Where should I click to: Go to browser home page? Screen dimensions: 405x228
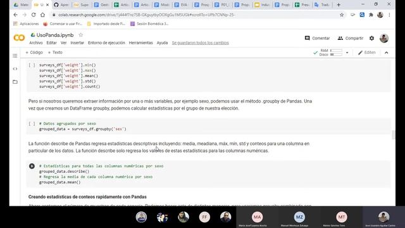pyautogui.click(x=42, y=15)
